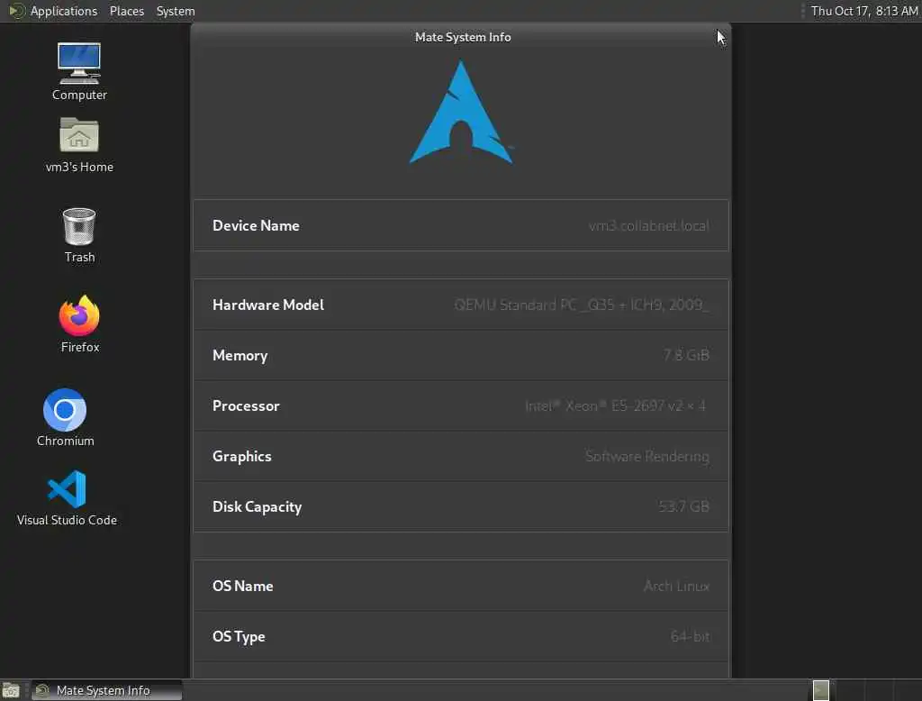Image resolution: width=922 pixels, height=701 pixels.
Task: Click the Mate System Info taskbar button
Action: point(107,690)
